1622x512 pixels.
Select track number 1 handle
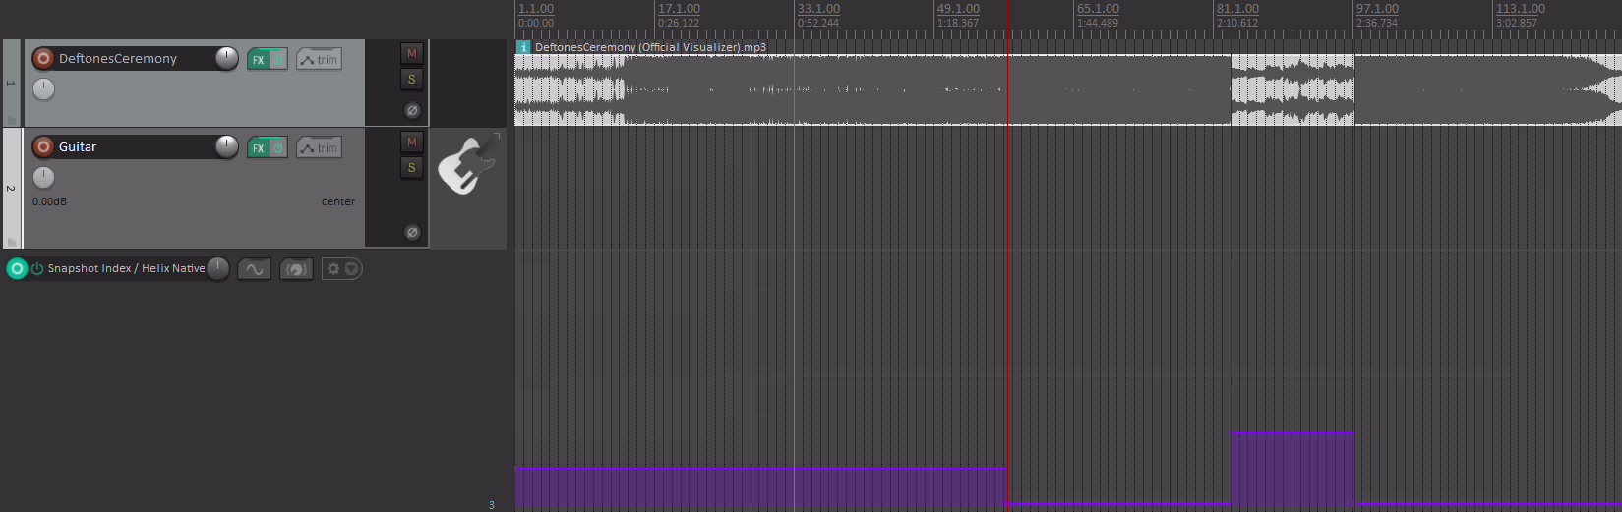tap(12, 83)
